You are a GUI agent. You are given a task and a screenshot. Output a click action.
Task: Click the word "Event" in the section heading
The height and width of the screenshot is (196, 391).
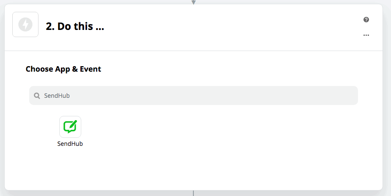(x=91, y=69)
